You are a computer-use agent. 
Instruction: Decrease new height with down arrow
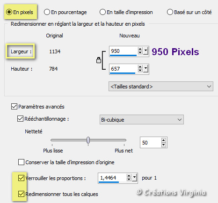[140, 71]
